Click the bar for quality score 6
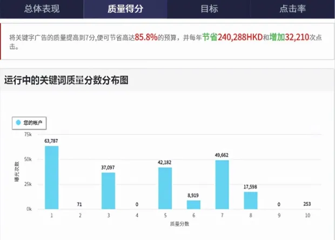 click(193, 205)
